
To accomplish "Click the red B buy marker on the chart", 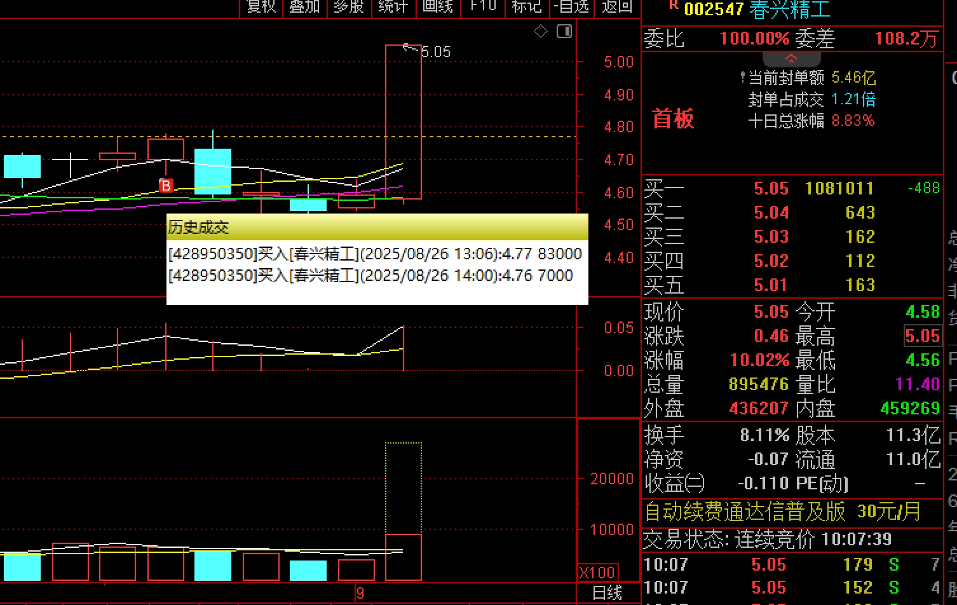I will click(x=166, y=186).
